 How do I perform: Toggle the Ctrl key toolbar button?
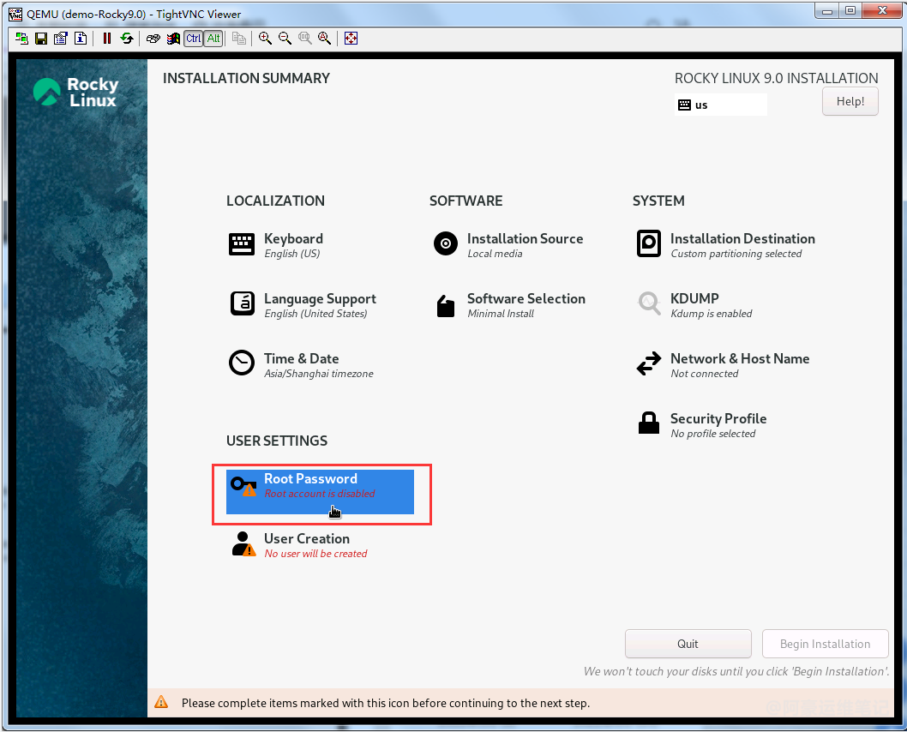click(194, 39)
